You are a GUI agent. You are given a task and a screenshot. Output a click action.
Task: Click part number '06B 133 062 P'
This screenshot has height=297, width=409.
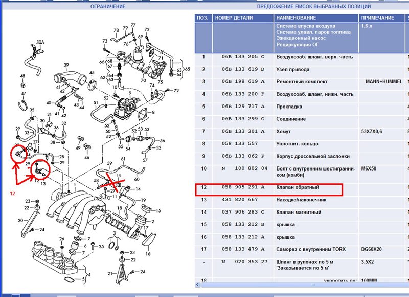[243, 156]
